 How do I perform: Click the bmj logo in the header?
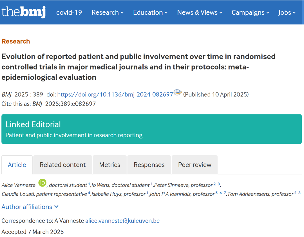click(24, 12)
